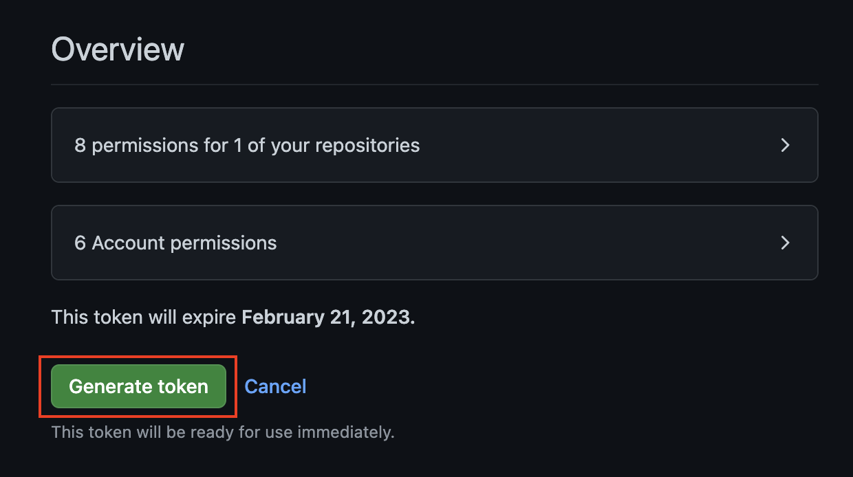Click the right arrow beside Account permissions
The image size is (853, 477).
click(785, 243)
